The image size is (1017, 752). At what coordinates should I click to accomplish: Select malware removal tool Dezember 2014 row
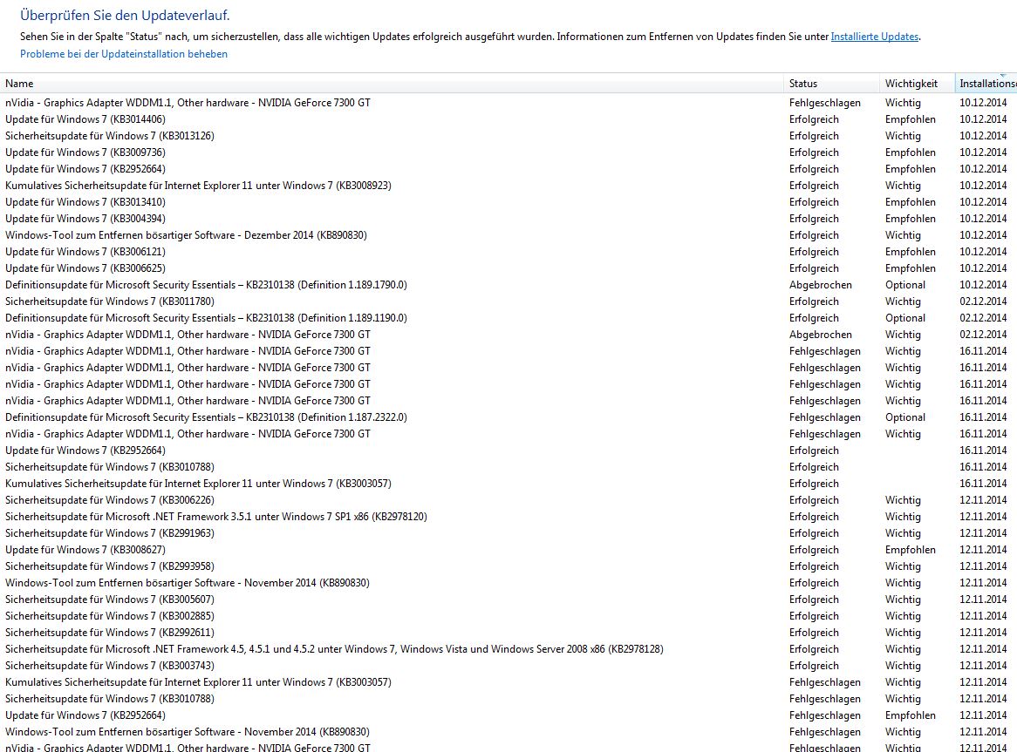[x=508, y=235]
